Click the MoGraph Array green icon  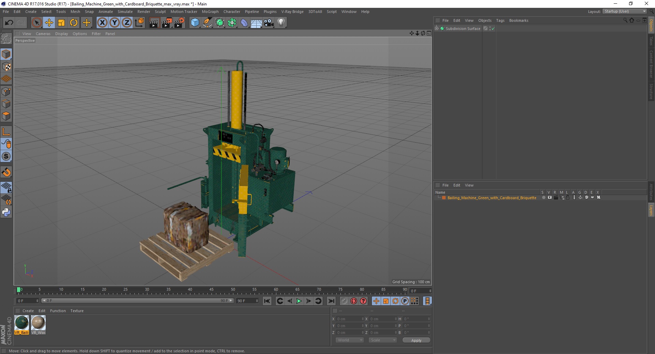pyautogui.click(x=232, y=23)
